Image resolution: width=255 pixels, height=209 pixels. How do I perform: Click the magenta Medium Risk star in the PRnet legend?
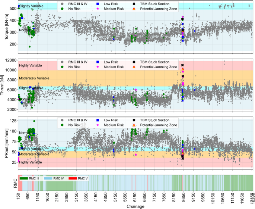point(98,125)
